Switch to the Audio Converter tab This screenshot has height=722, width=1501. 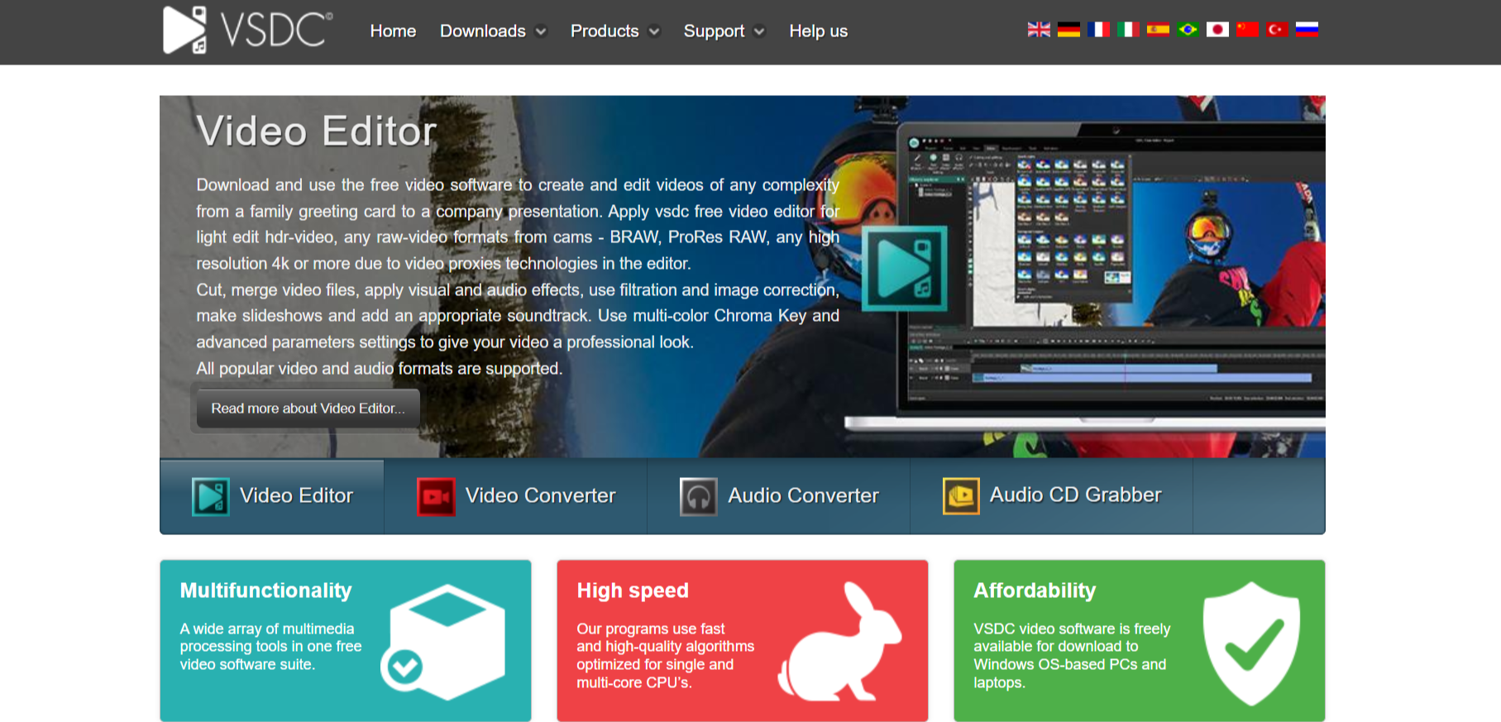point(779,496)
